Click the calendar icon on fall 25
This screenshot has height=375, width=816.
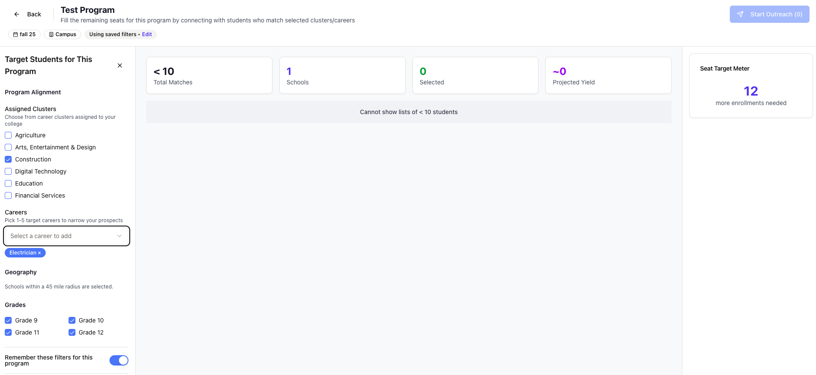coord(16,34)
